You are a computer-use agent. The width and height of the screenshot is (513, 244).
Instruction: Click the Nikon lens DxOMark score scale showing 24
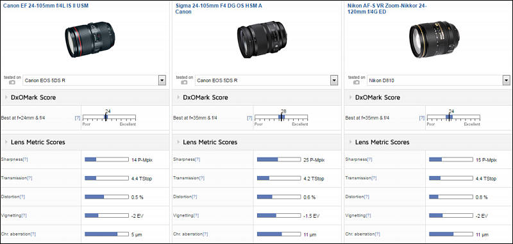(x=453, y=118)
